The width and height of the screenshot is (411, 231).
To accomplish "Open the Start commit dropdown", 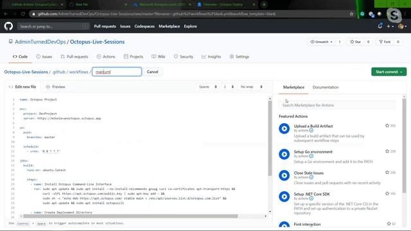I will (x=389, y=72).
